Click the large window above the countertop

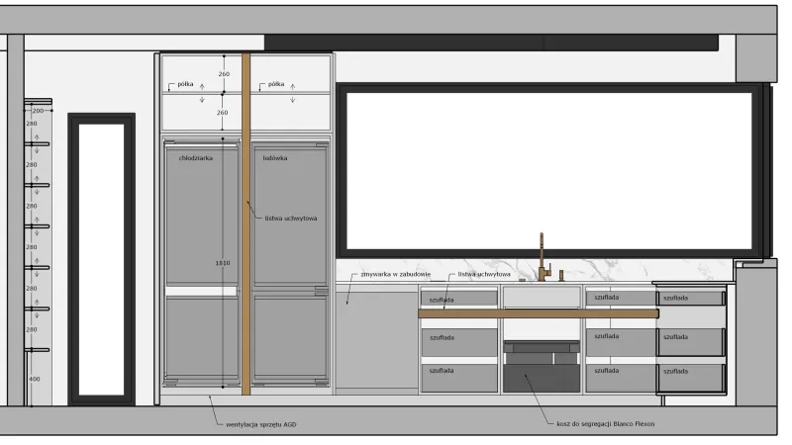[549, 171]
